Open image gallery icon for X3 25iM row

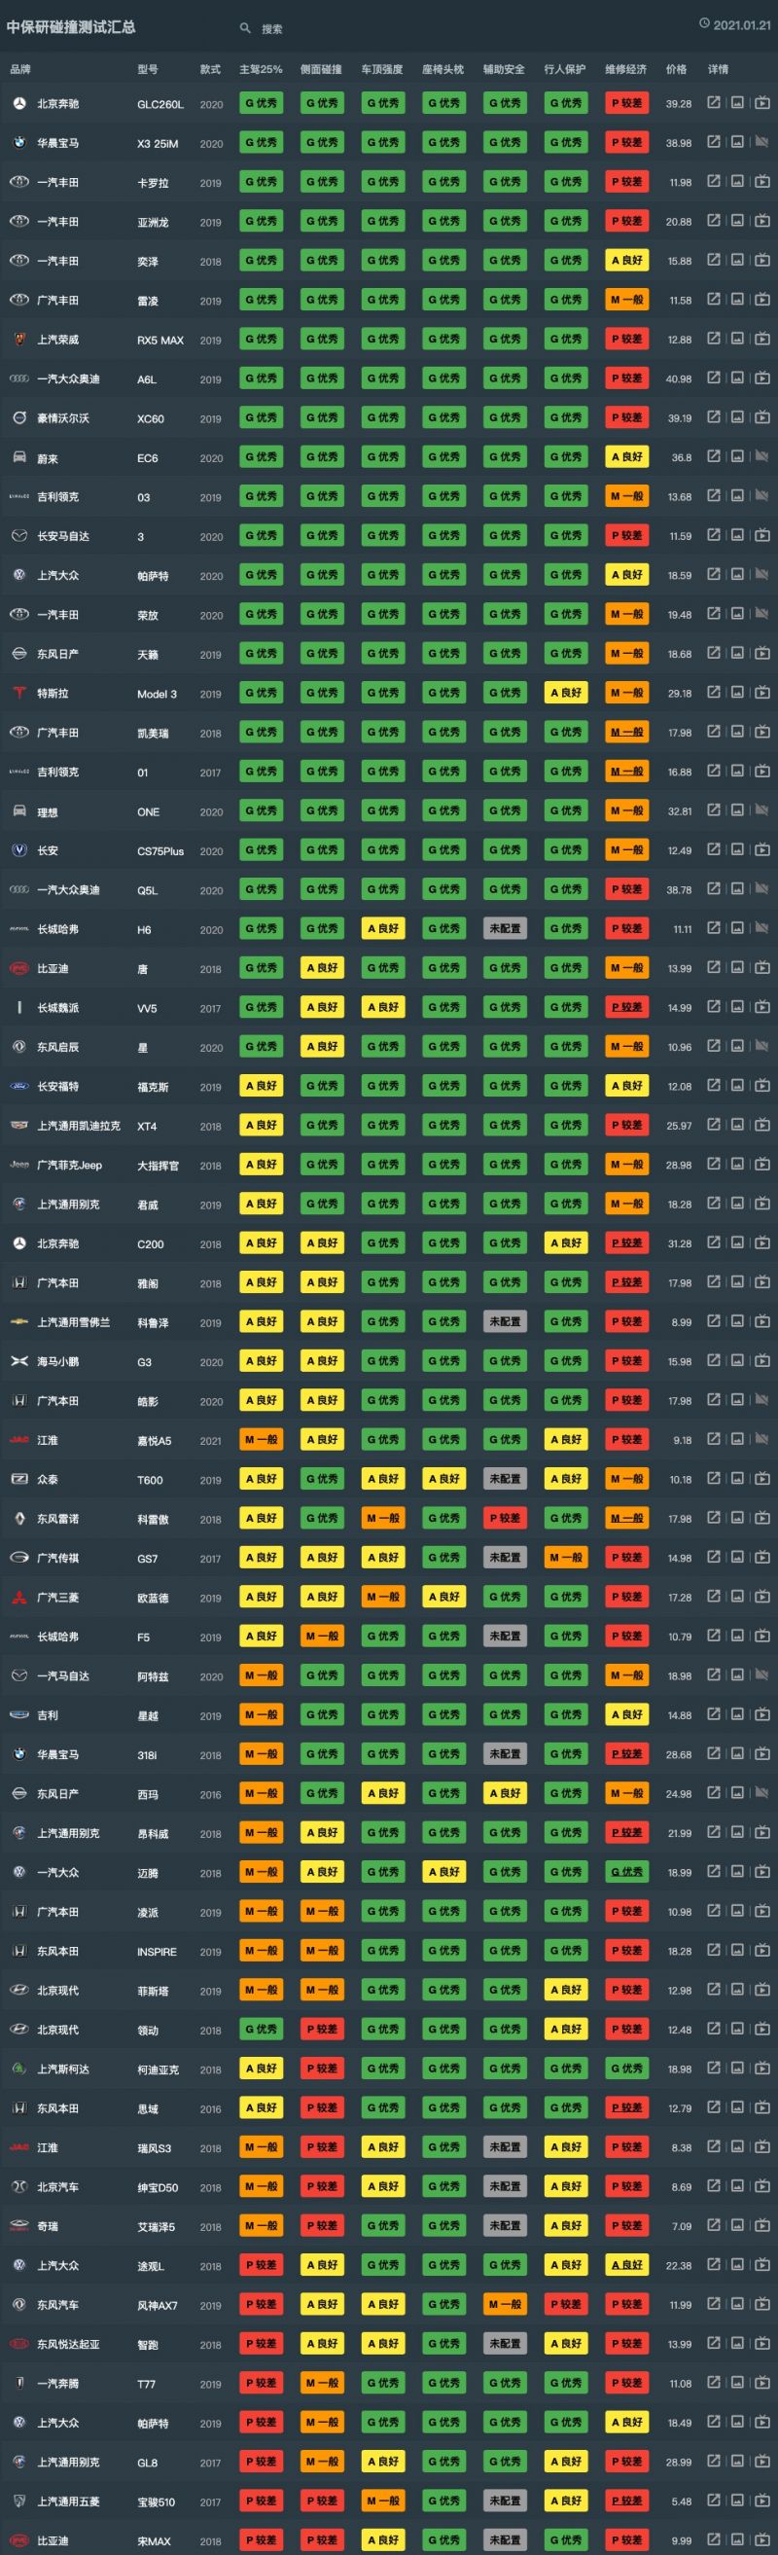(x=737, y=143)
